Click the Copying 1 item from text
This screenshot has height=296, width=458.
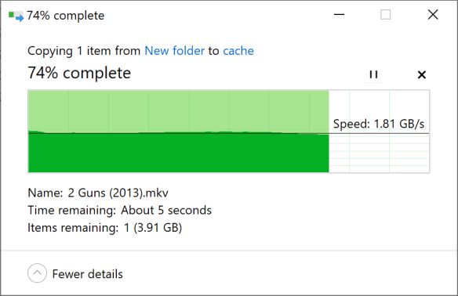click(x=84, y=51)
